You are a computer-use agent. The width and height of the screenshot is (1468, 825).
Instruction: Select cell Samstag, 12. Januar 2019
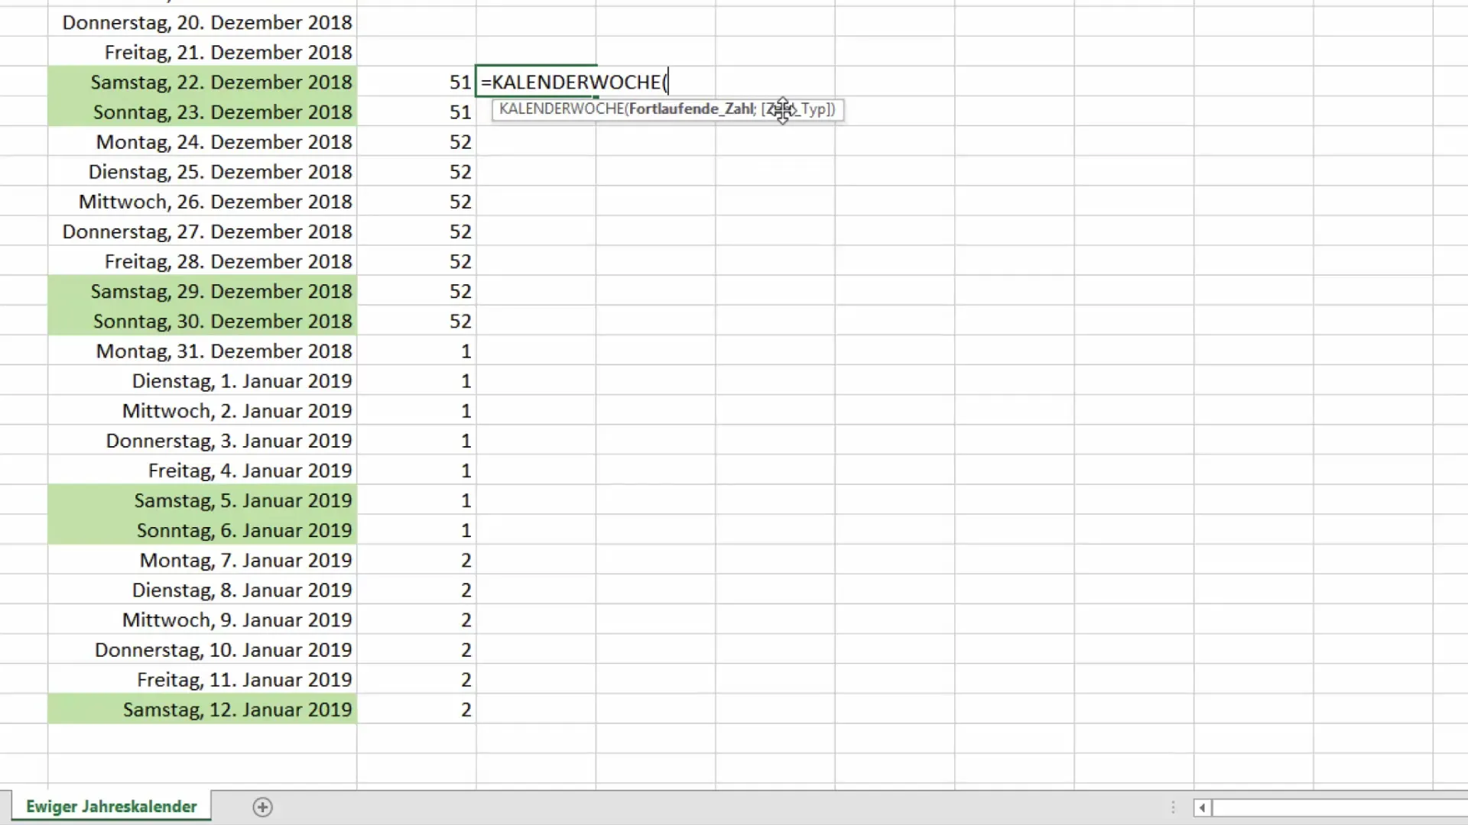click(203, 709)
